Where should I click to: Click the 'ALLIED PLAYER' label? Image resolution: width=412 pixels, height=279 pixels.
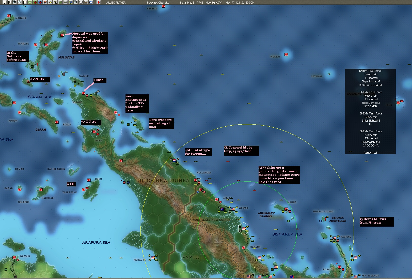tap(116, 3)
